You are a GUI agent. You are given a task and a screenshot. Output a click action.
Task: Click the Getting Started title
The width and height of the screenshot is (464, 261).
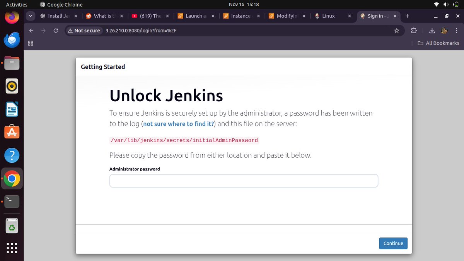coord(103,67)
